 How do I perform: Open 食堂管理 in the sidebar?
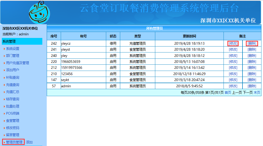pyautogui.click(x=12, y=121)
